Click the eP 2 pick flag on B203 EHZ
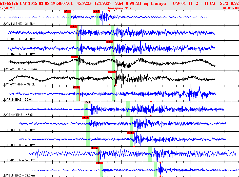 [x=85, y=118]
